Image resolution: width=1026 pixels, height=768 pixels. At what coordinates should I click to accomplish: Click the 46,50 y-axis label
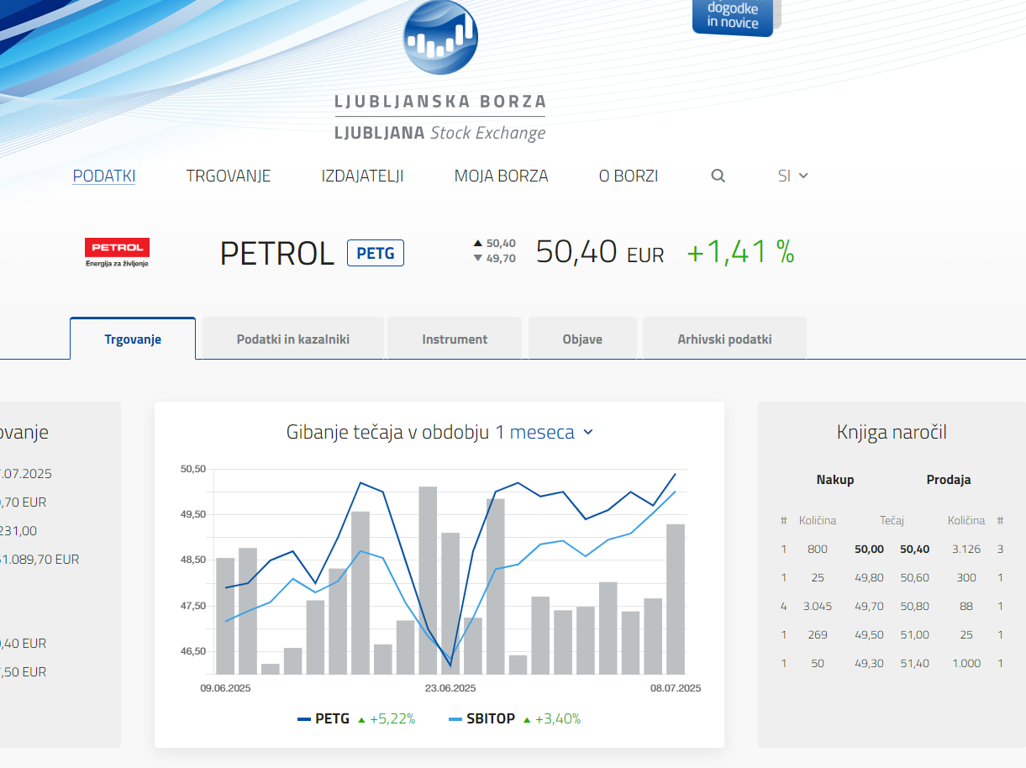coord(193,651)
